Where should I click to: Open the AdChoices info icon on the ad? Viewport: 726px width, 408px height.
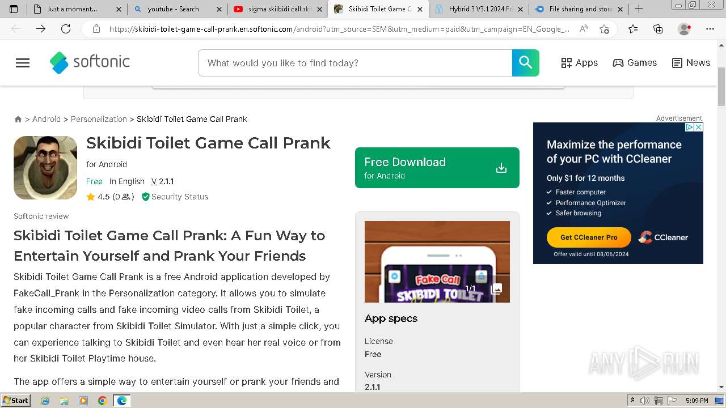[x=690, y=127]
